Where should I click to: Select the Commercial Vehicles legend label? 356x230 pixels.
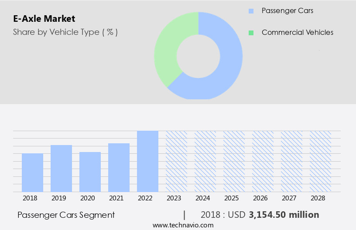297,33
